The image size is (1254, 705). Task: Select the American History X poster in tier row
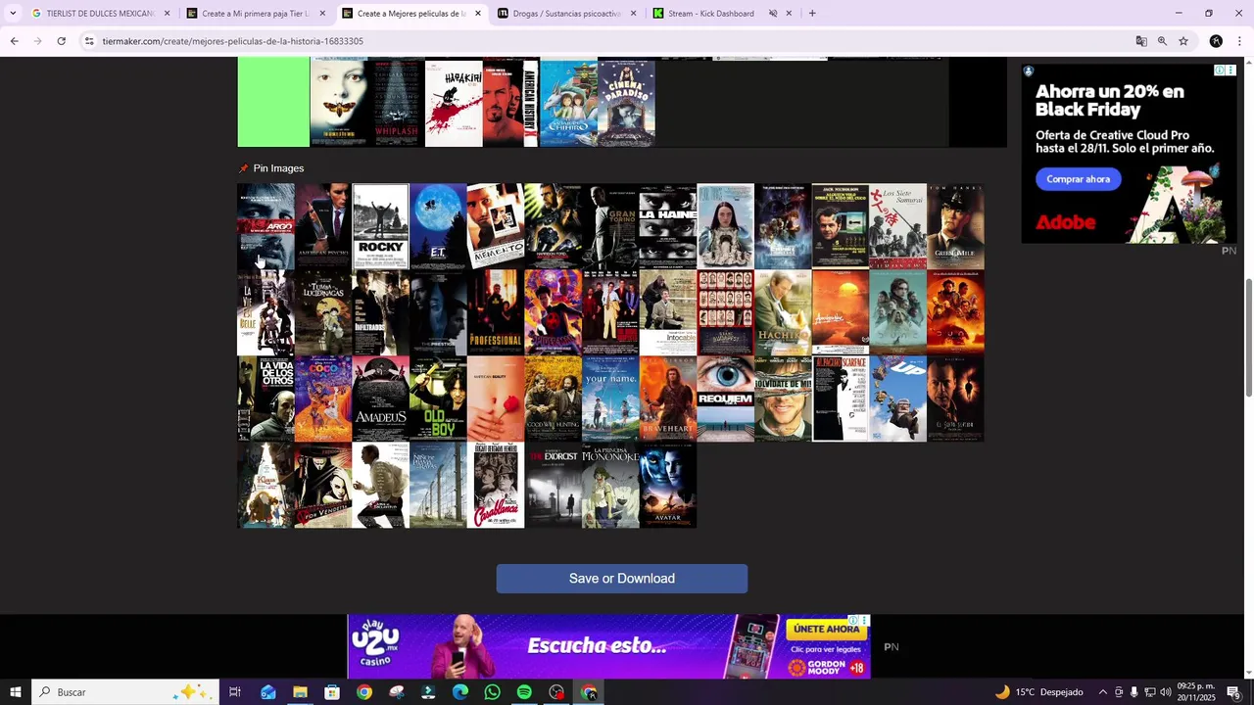point(510,103)
